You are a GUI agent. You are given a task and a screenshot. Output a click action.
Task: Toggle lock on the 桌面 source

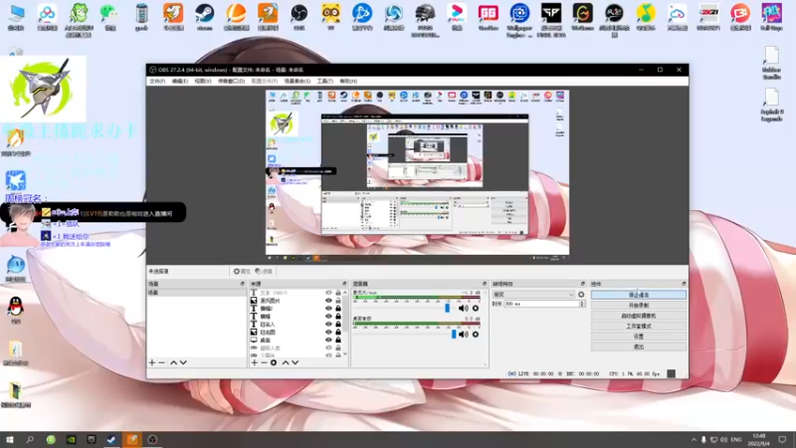pos(338,339)
